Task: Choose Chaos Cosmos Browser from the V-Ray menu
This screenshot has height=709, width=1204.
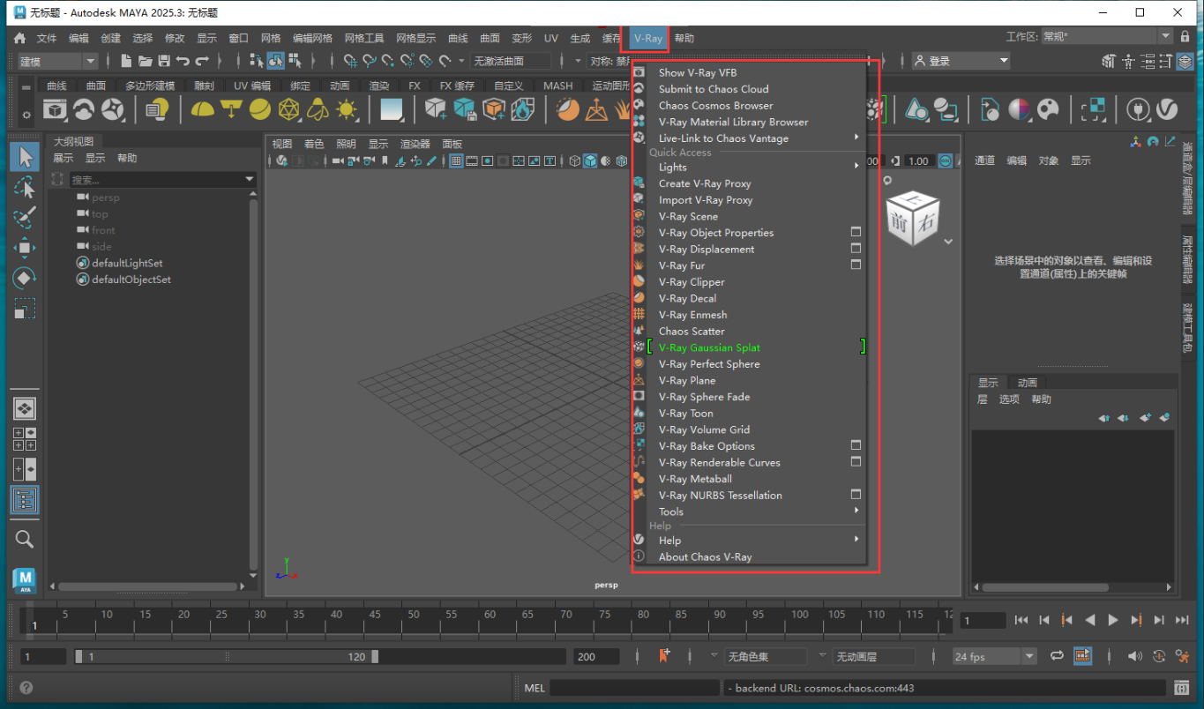Action: tap(715, 105)
